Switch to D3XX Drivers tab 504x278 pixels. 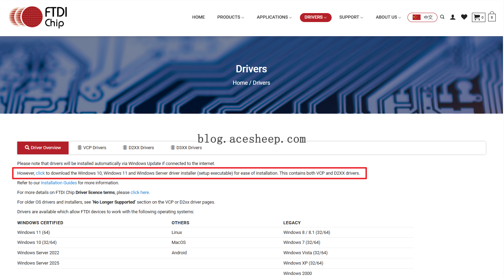(x=186, y=148)
